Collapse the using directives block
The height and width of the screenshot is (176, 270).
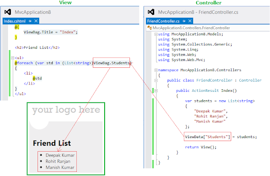156,34
